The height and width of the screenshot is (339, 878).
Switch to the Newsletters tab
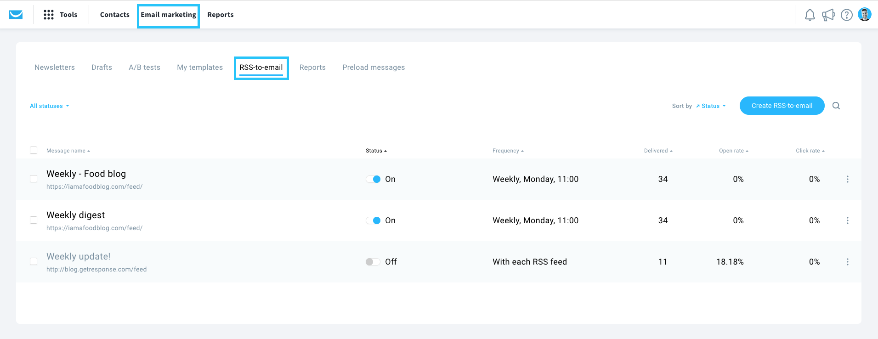(55, 67)
